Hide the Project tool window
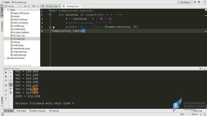207x116 pixels. (38, 6)
